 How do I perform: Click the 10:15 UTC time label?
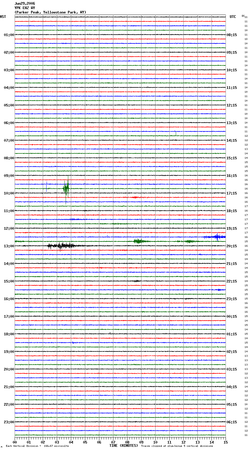point(232,70)
